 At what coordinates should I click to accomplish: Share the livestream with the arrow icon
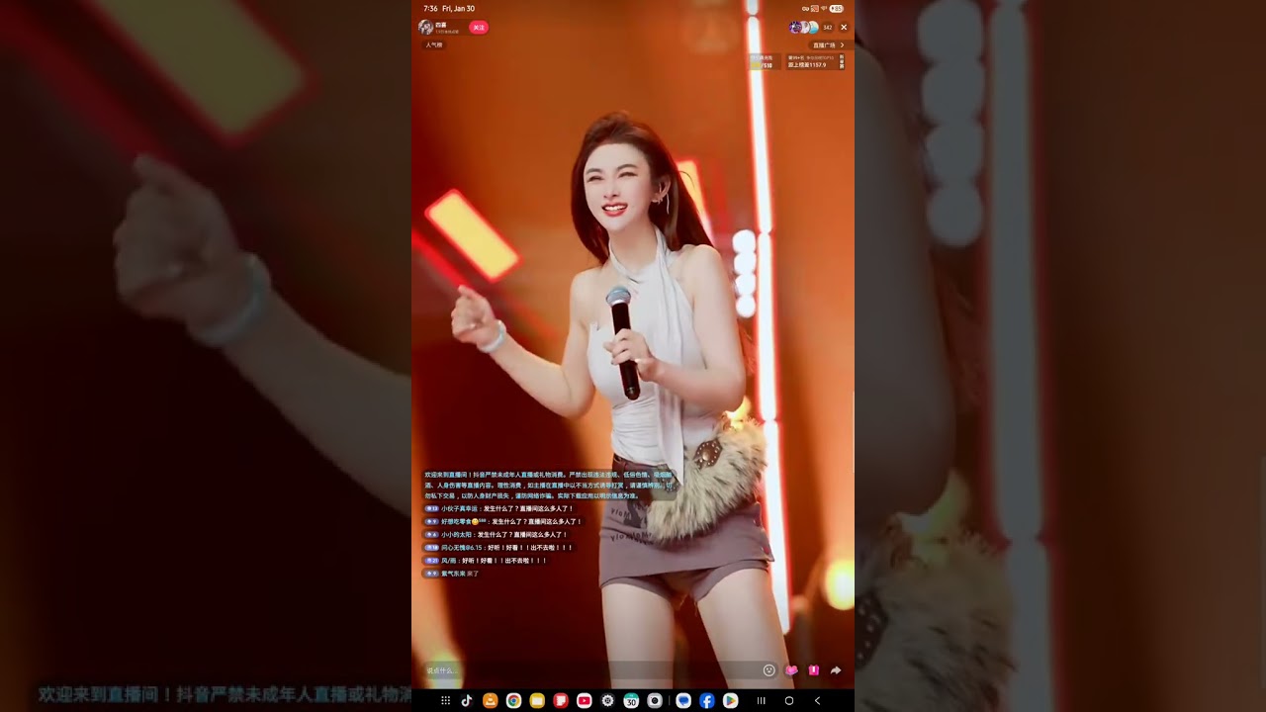click(836, 670)
